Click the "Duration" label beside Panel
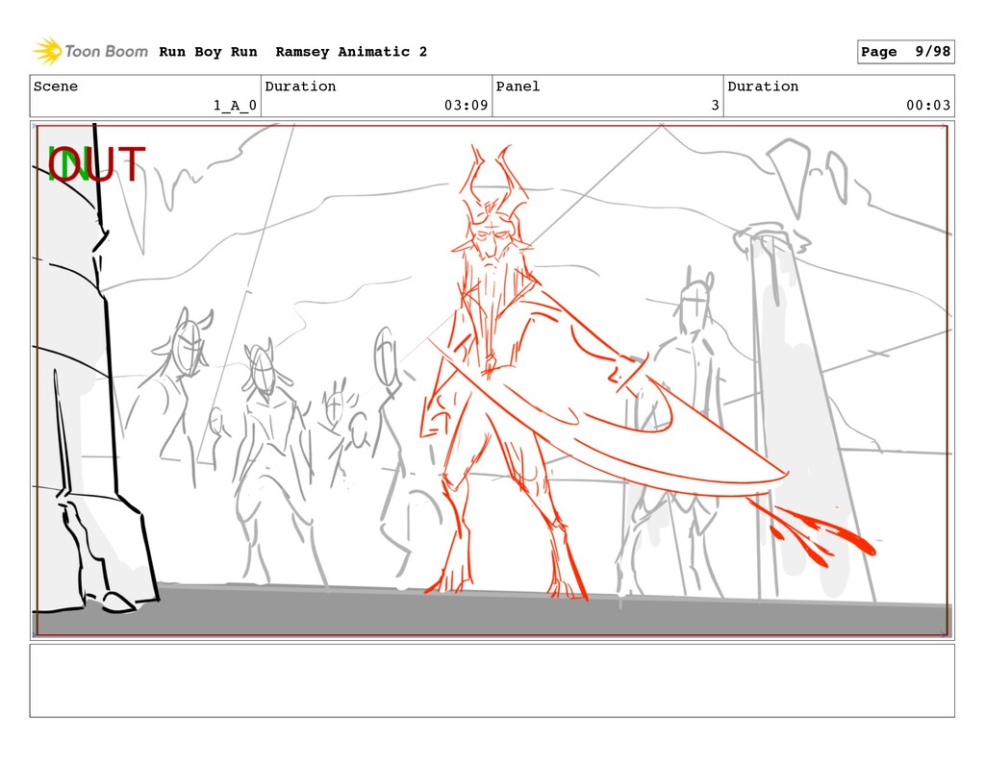Image resolution: width=985 pixels, height=762 pixels. 763,86
